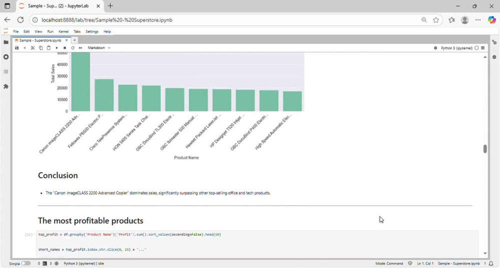Viewport: 500px width, 268px height.
Task: Bookmark this page with the star icon
Action: point(436,20)
